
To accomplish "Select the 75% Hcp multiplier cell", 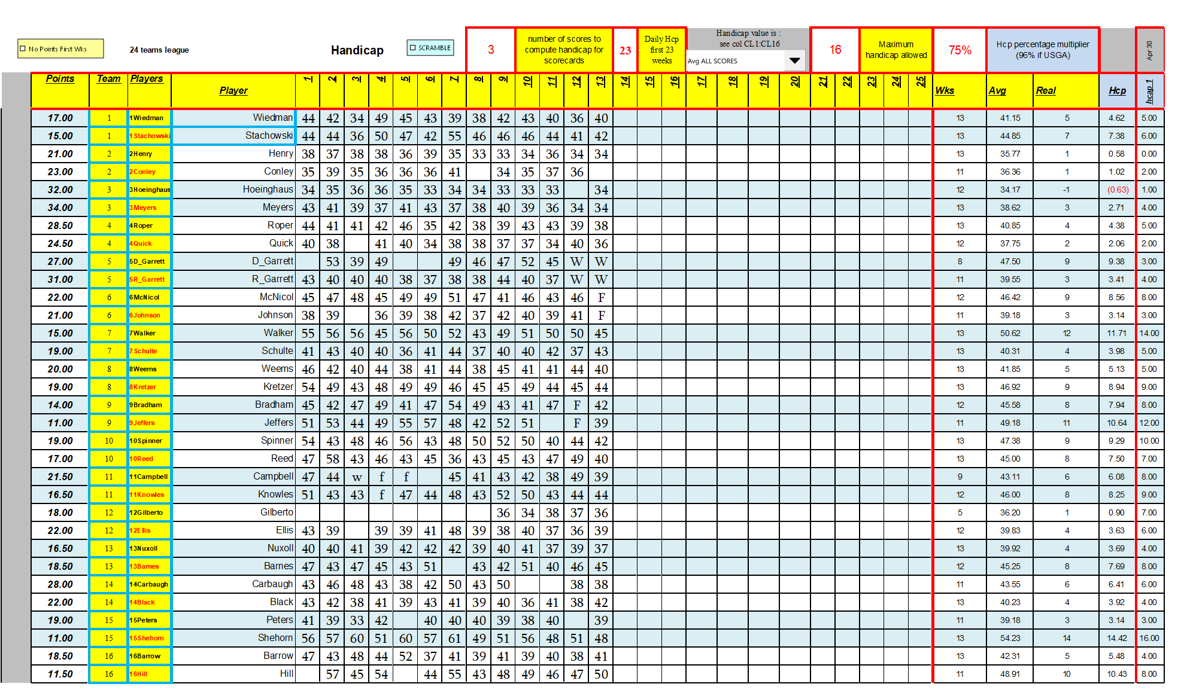I will pos(960,50).
